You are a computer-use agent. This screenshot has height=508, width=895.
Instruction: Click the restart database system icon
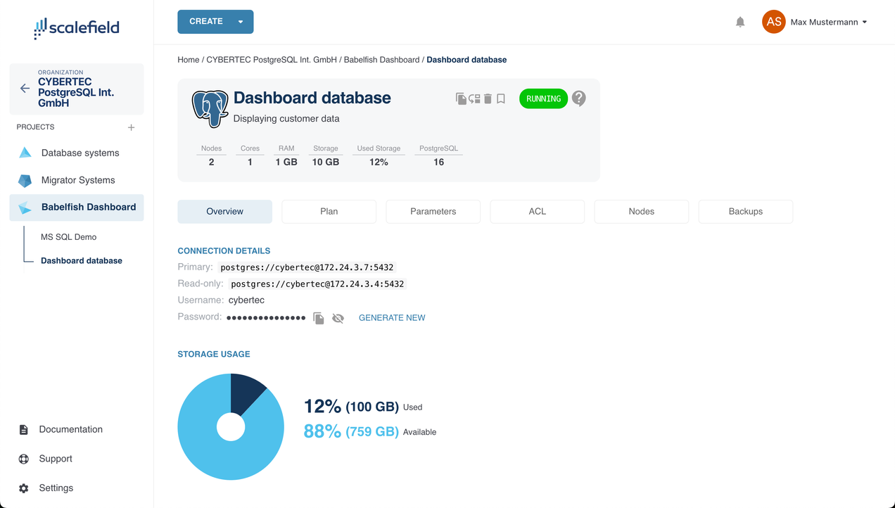(474, 99)
